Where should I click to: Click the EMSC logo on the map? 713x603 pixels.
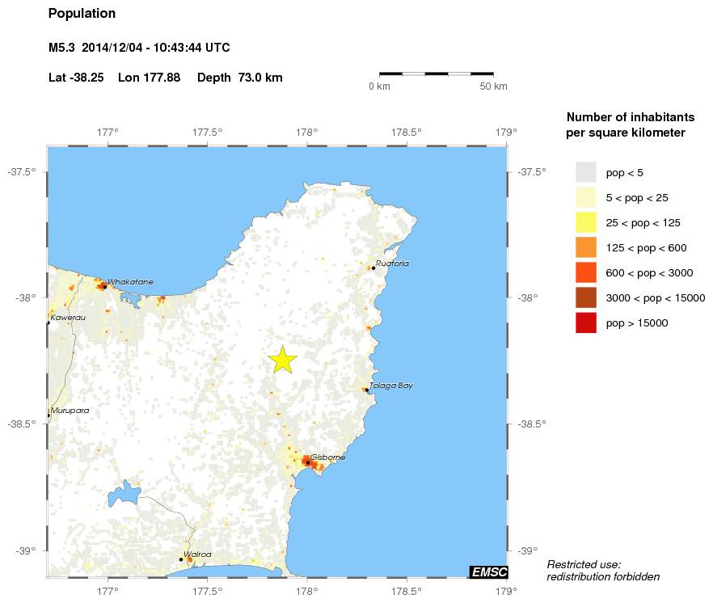[488, 571]
